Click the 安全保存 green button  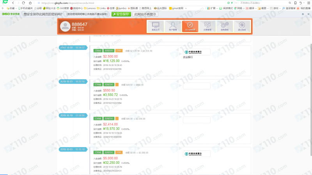tap(121, 14)
